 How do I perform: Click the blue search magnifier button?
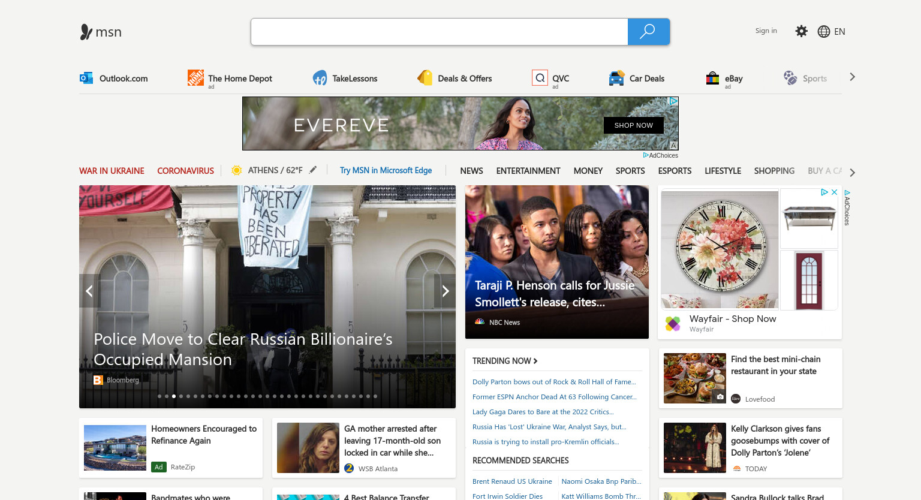[x=648, y=32]
